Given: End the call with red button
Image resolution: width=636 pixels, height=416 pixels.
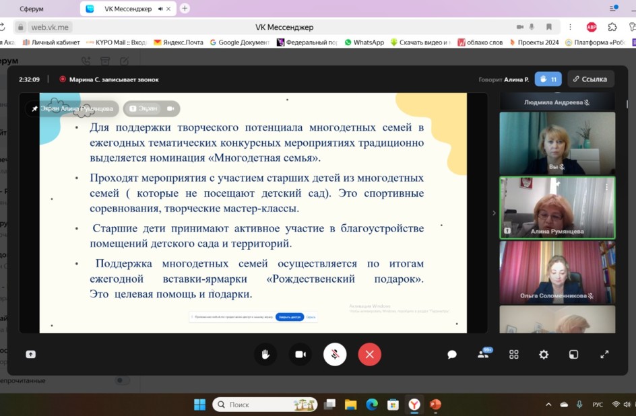Looking at the screenshot, I should click(x=369, y=355).
